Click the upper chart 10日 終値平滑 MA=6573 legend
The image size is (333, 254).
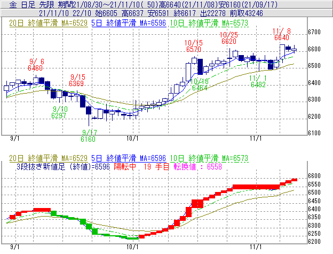pos(209,23)
